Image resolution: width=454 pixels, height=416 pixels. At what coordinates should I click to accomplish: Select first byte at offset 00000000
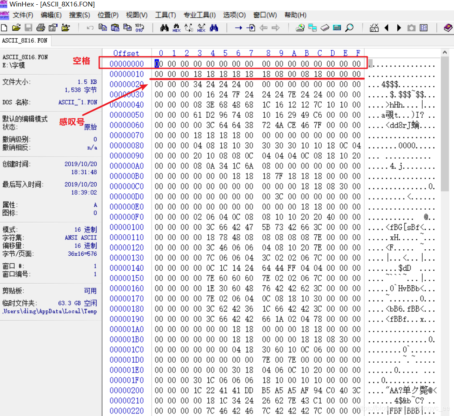pos(158,64)
